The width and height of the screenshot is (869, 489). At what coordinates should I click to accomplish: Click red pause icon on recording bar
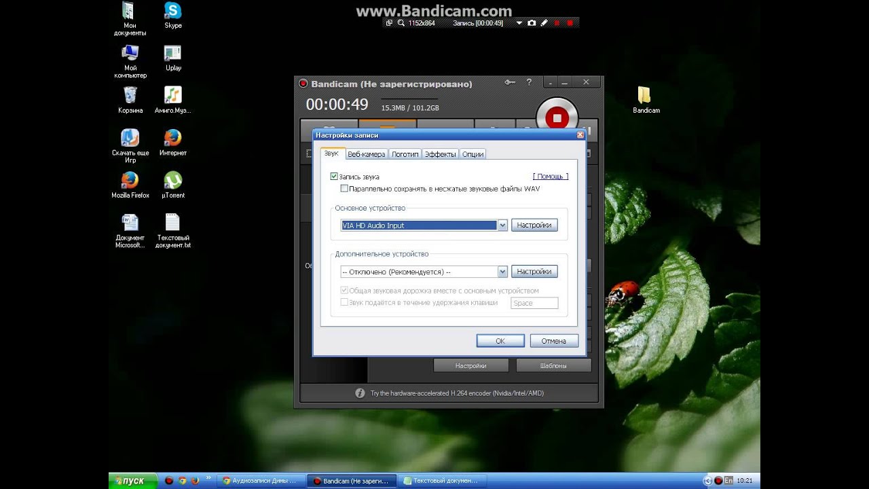(x=557, y=23)
